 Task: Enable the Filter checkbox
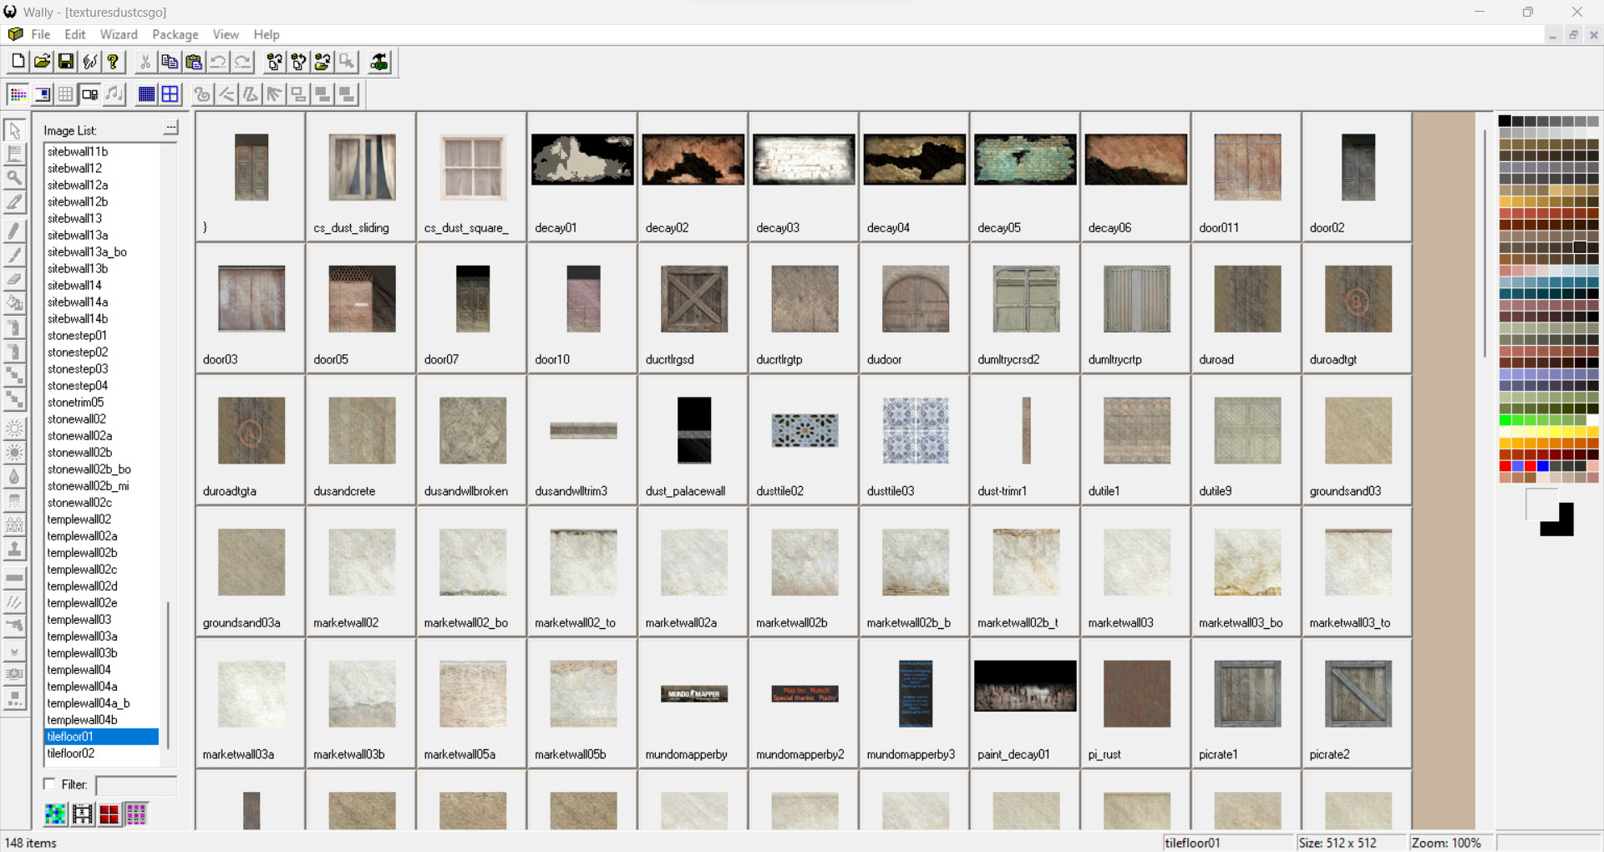tap(49, 784)
